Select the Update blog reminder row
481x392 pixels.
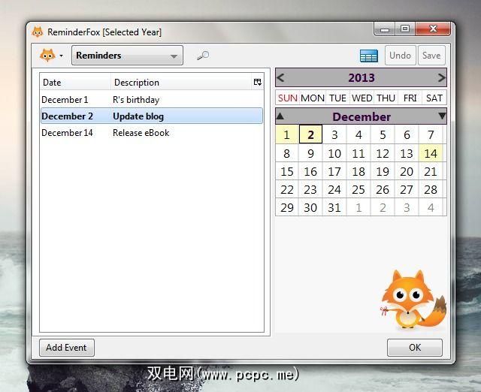tap(152, 116)
